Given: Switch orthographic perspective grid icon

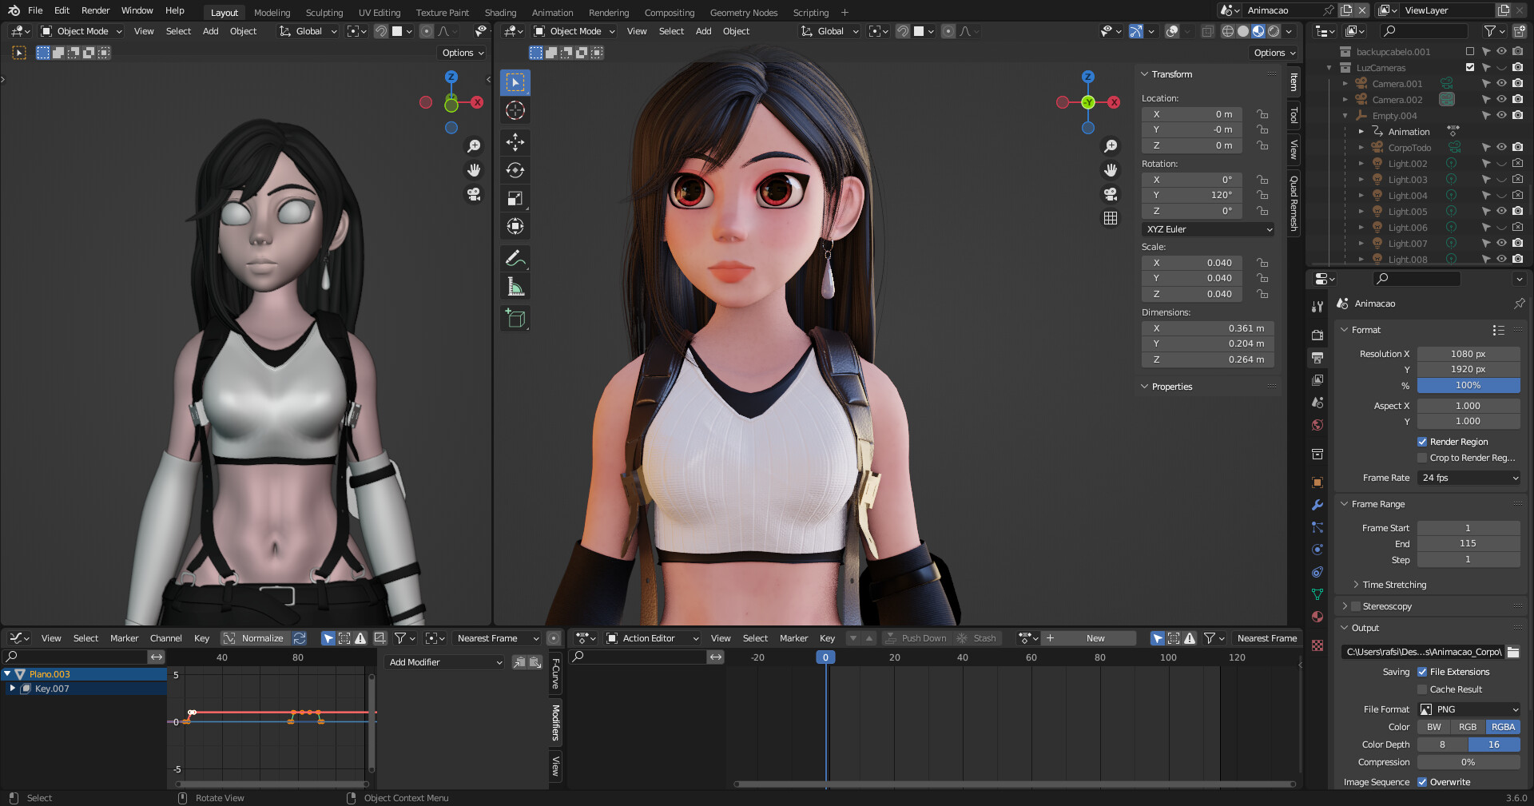Looking at the screenshot, I should point(1111,218).
